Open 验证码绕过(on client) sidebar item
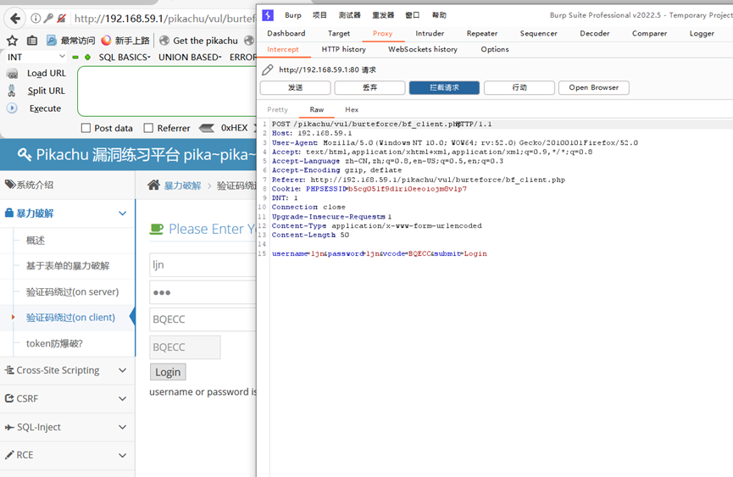 [70, 318]
